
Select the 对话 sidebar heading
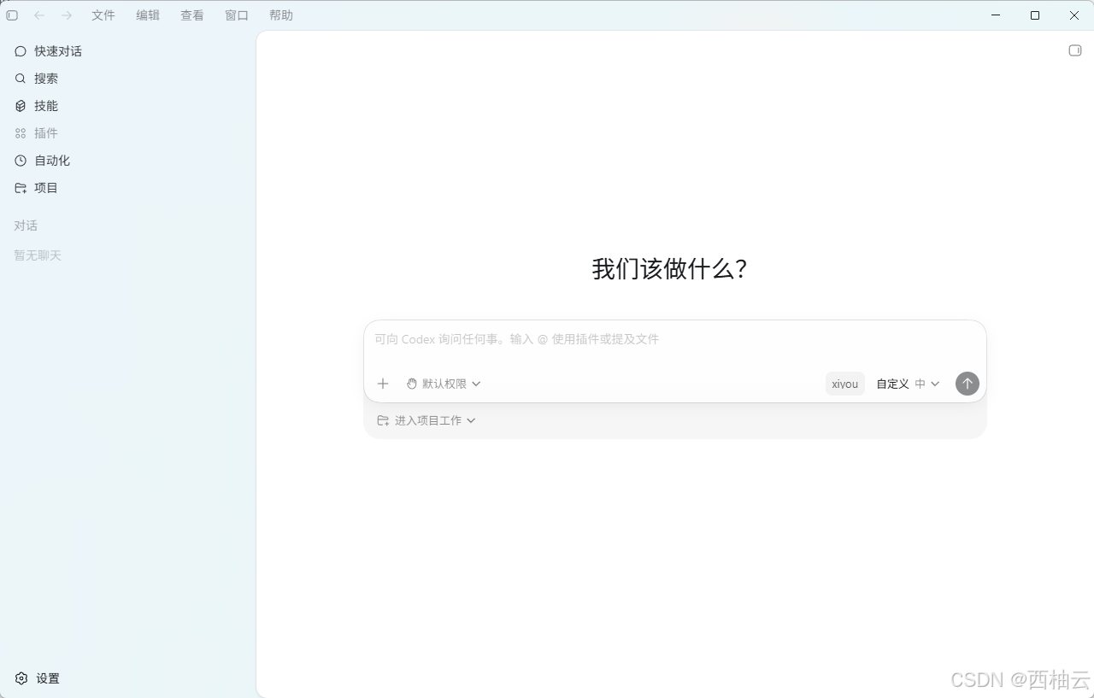pos(26,226)
